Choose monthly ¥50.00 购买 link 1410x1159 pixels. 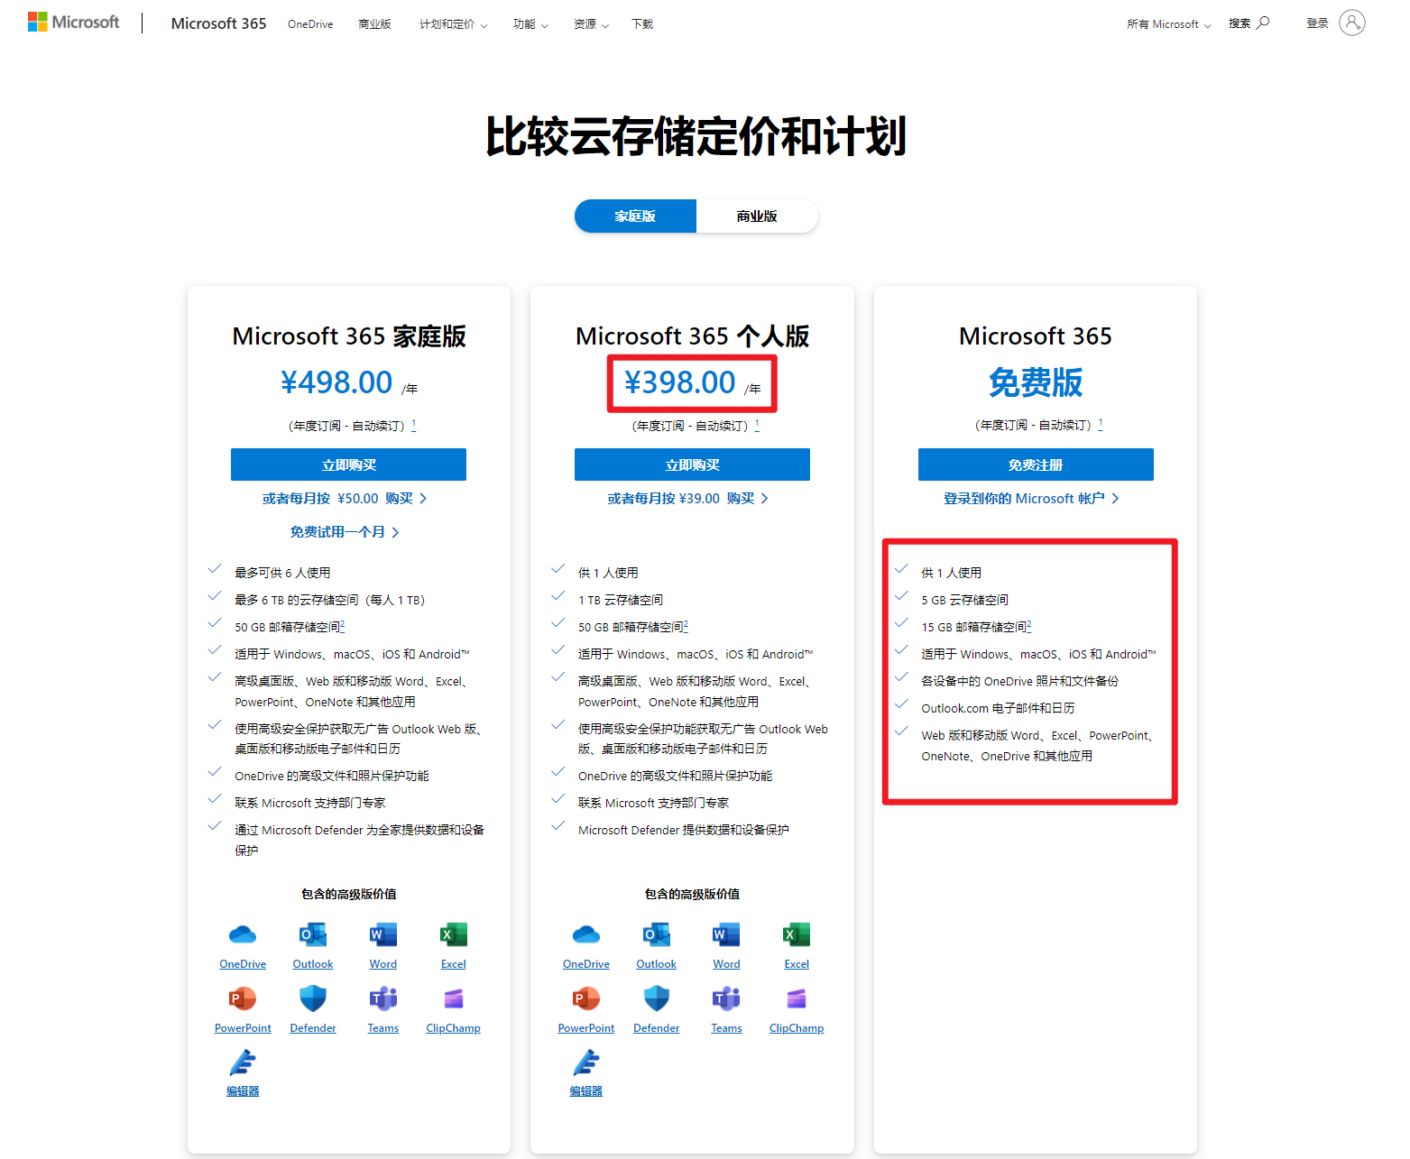coord(345,498)
